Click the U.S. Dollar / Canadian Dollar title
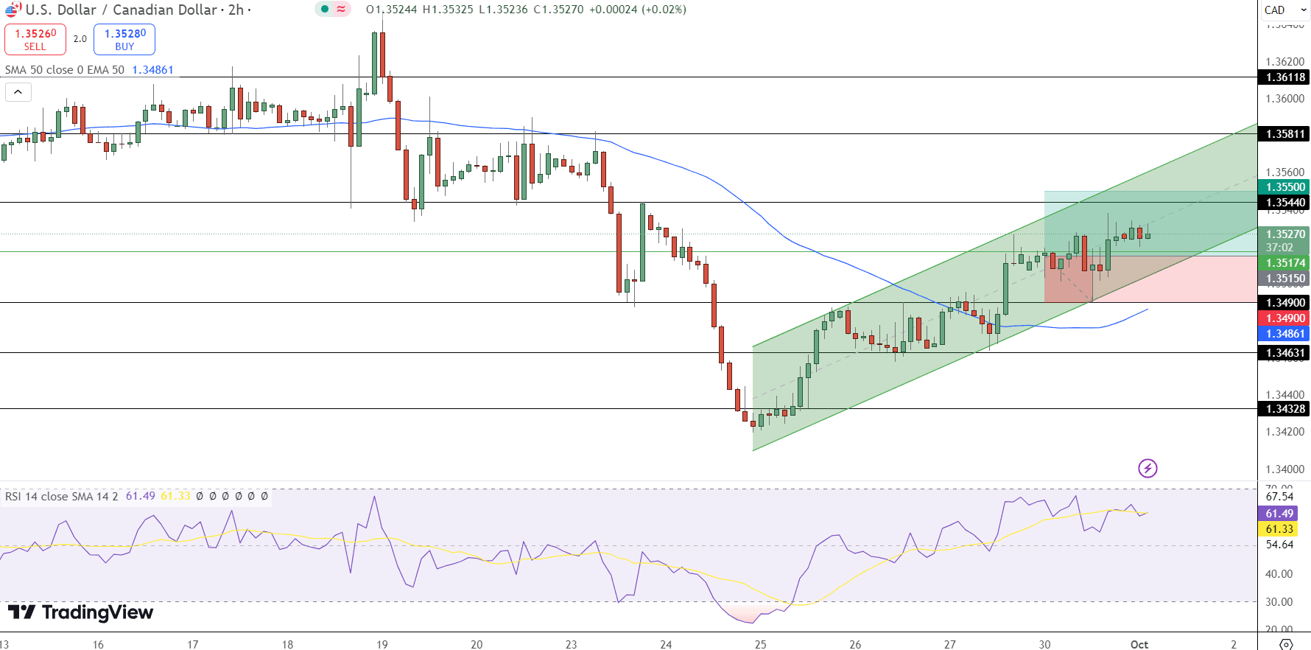1311x650 pixels. click(122, 10)
